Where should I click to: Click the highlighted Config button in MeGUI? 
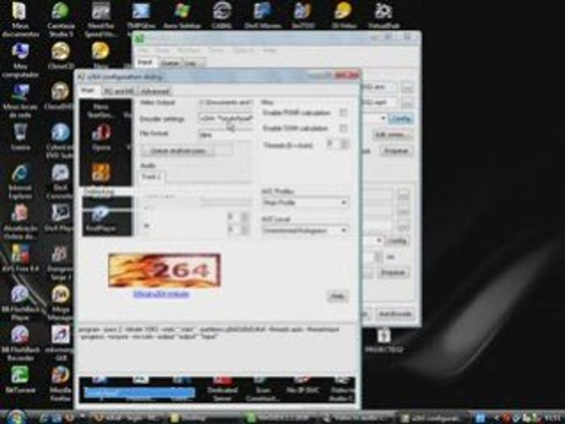400,119
